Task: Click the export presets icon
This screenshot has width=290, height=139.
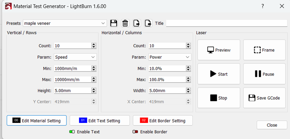Action: [137, 23]
